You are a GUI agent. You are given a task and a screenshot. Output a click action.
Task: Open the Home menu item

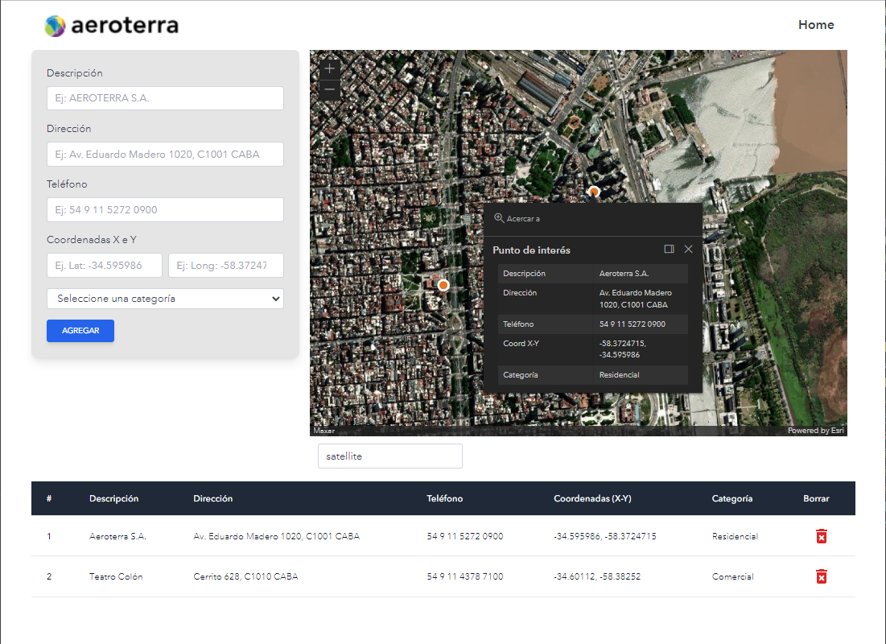click(816, 25)
